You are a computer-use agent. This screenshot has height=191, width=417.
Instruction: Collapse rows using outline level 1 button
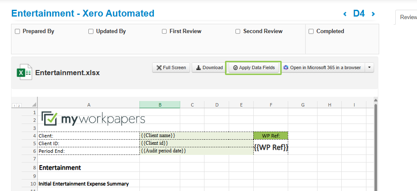pyautogui.click(x=14, y=105)
